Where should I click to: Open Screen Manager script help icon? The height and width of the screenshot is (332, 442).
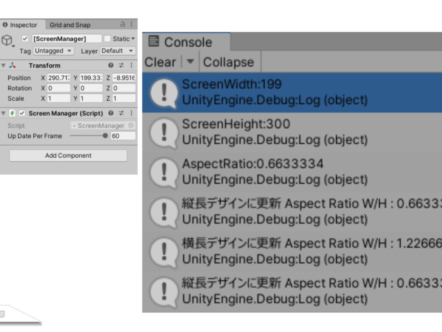pyautogui.click(x=111, y=113)
